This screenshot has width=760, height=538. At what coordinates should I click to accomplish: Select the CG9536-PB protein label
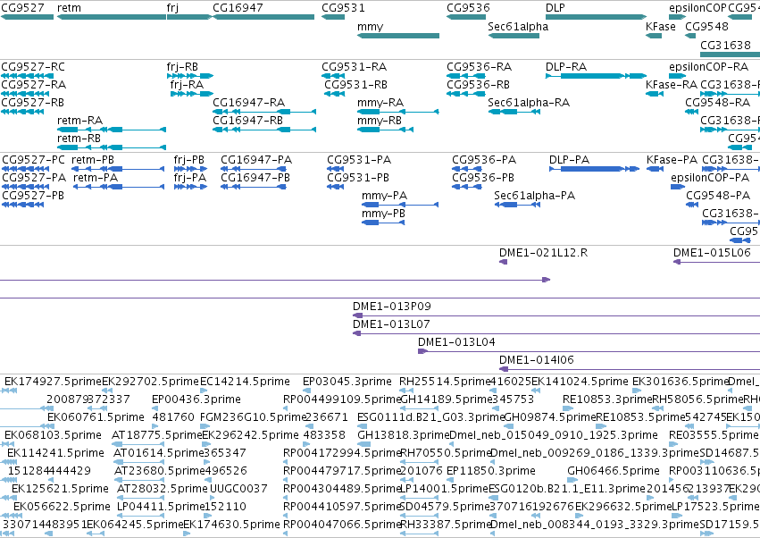(x=483, y=178)
